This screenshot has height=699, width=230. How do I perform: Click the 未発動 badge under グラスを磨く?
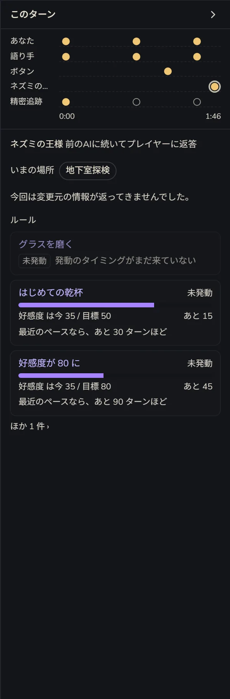point(34,261)
